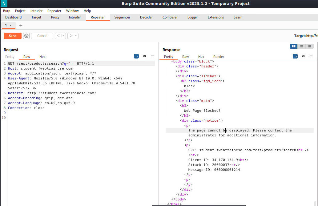This screenshot has height=206, width=318.
Task: Select the Repeater tool tab
Action: tap(98, 17)
